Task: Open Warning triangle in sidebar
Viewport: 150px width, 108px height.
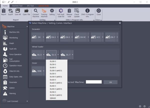Action: pos(12,93)
